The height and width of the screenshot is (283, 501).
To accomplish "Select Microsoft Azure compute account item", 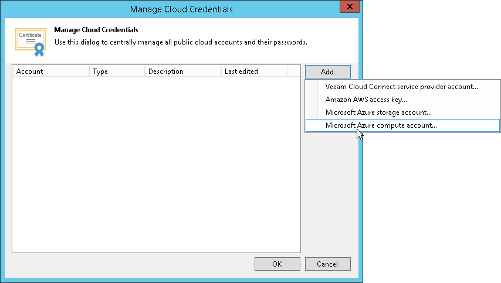I will pos(381,125).
